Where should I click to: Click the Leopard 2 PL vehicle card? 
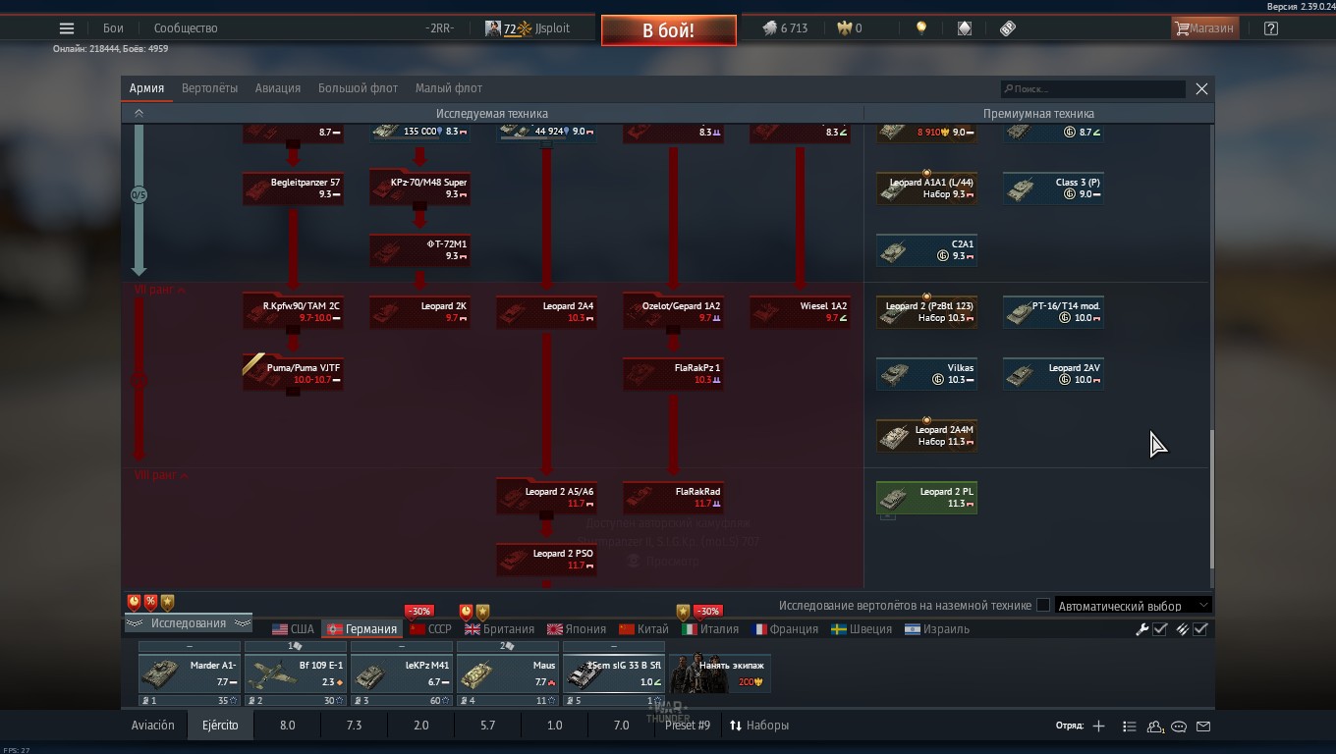click(926, 498)
